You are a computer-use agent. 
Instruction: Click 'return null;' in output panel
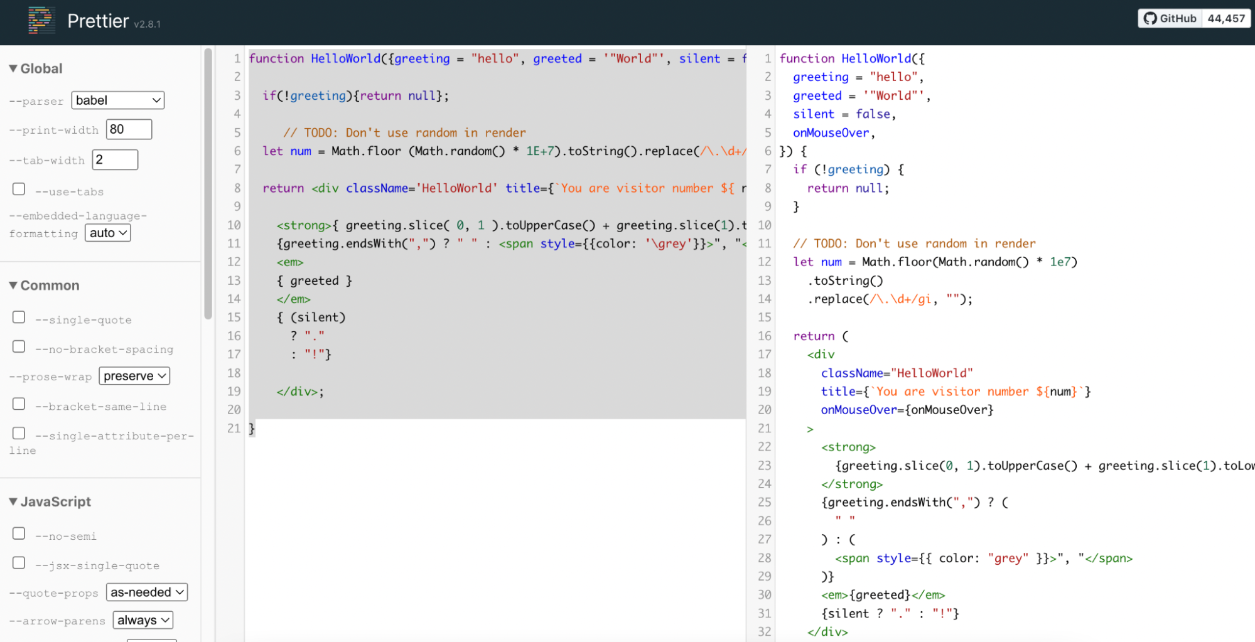[x=848, y=188]
